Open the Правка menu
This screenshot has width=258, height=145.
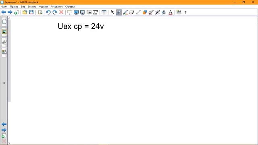pyautogui.click(x=14, y=6)
